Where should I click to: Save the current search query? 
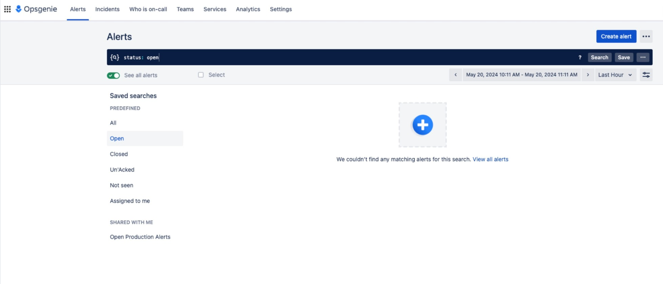(x=624, y=57)
